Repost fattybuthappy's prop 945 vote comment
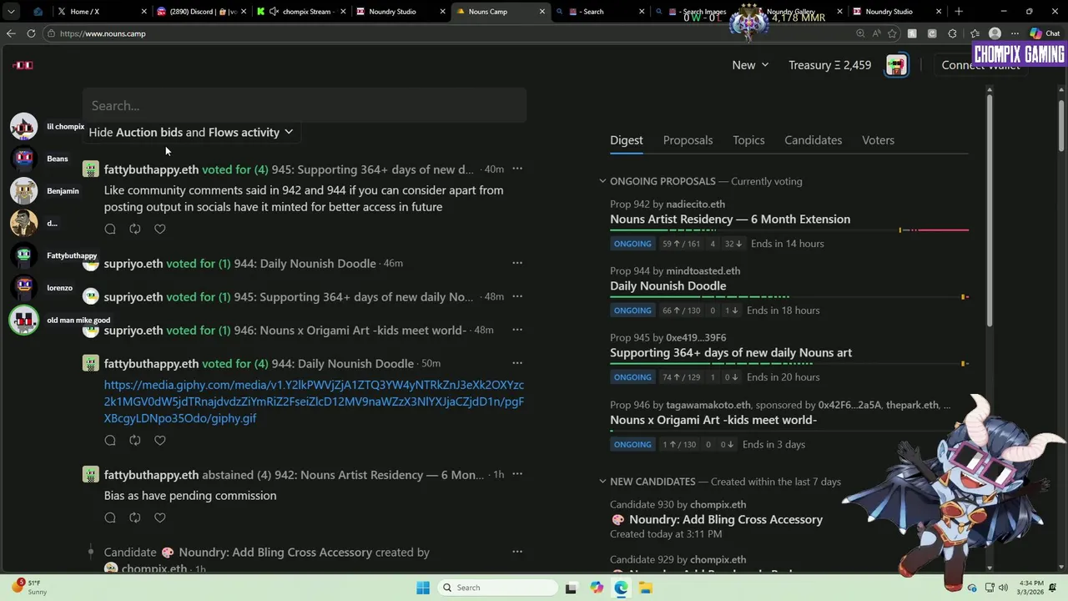Viewport: 1068px width, 601px height. 135,229
